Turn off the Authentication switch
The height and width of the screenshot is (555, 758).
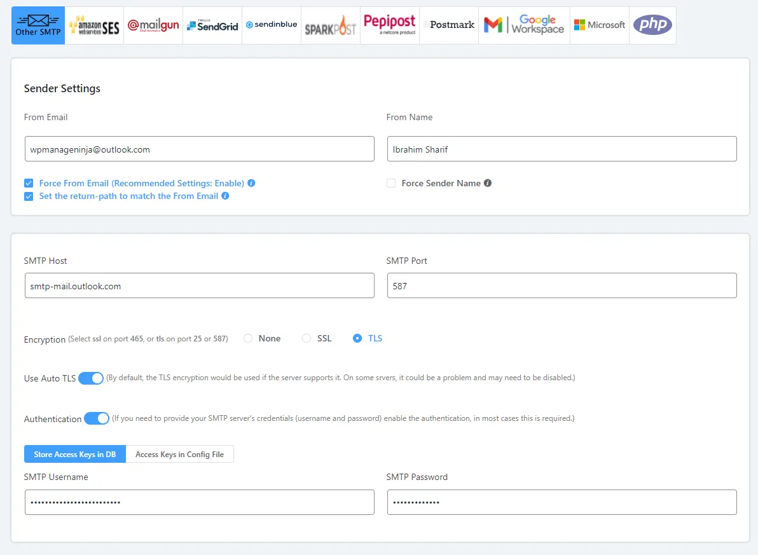point(97,418)
